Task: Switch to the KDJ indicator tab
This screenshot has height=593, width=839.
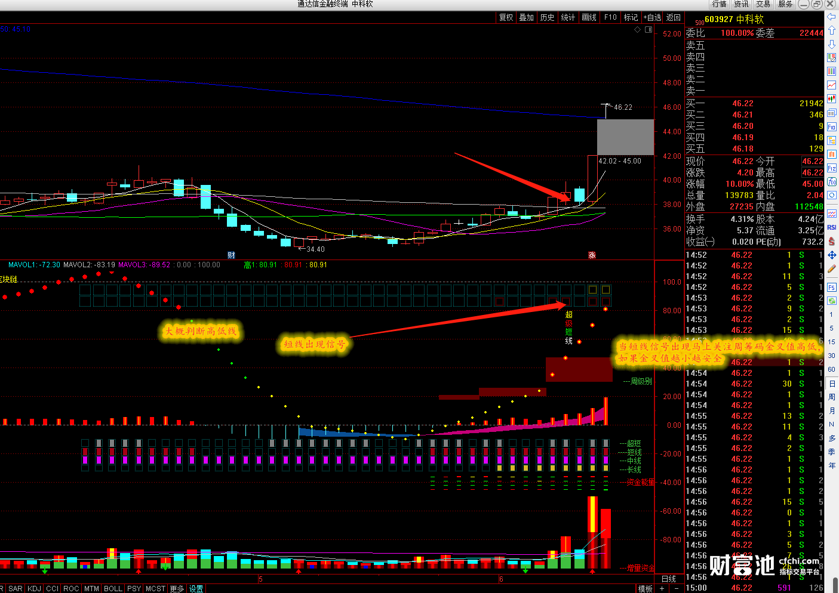Action: (x=35, y=589)
